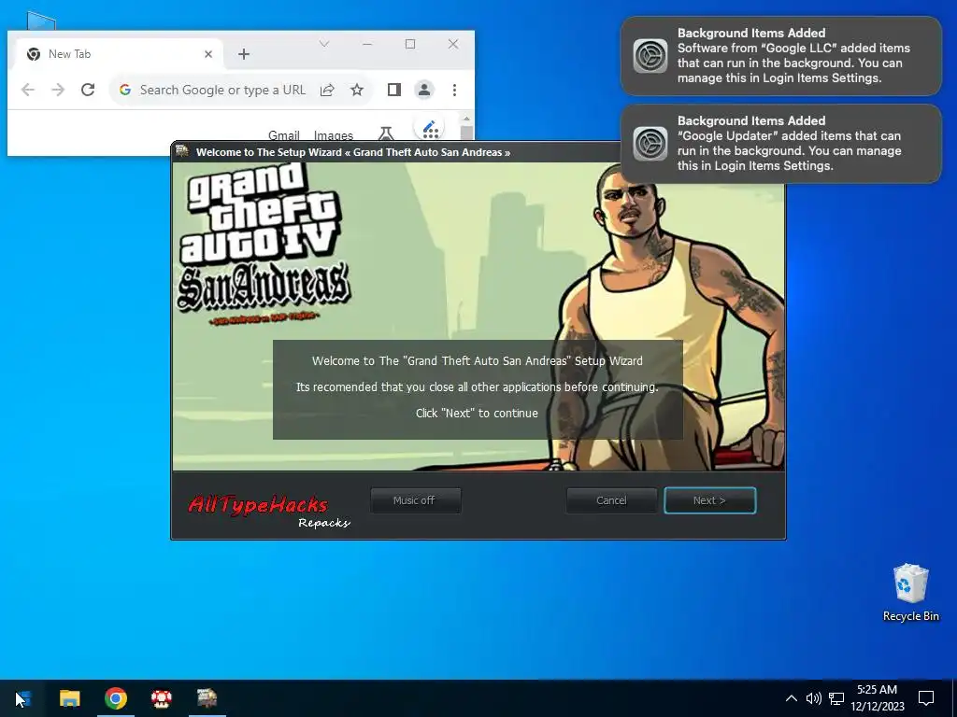Open the red mushroom taskbar app
The width and height of the screenshot is (957, 717).
(161, 698)
